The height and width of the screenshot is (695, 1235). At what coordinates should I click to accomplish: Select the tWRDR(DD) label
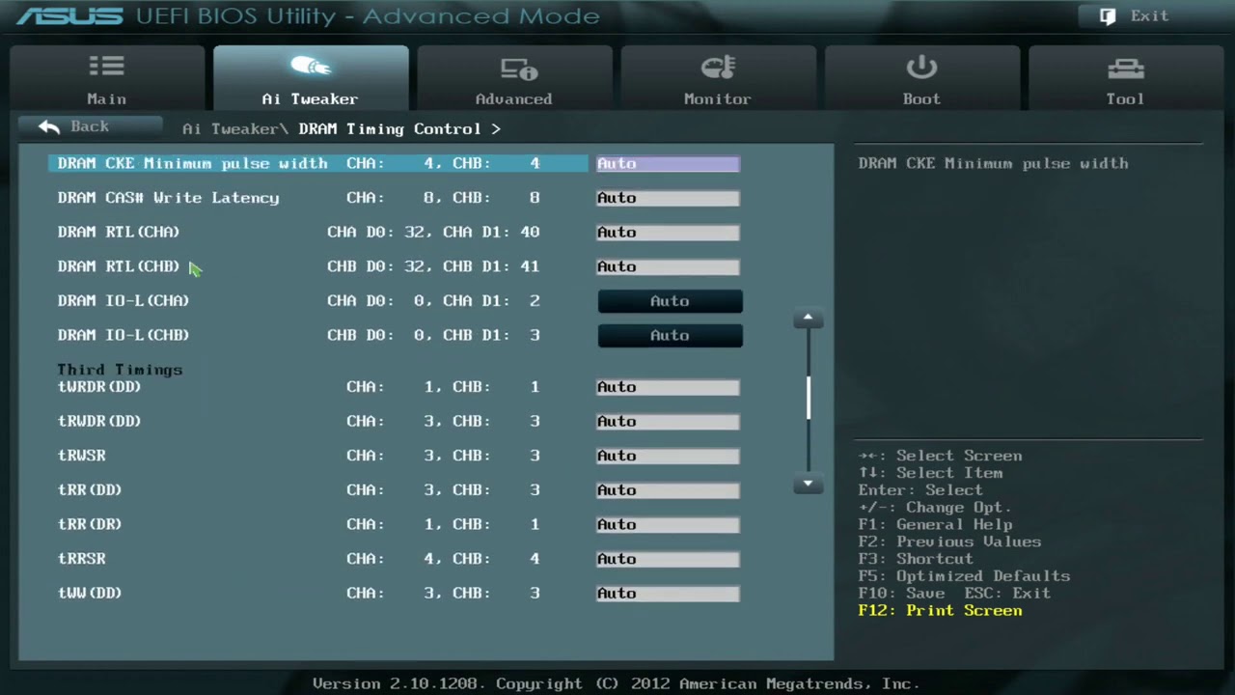(x=99, y=387)
